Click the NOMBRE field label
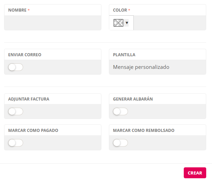 click(x=17, y=10)
